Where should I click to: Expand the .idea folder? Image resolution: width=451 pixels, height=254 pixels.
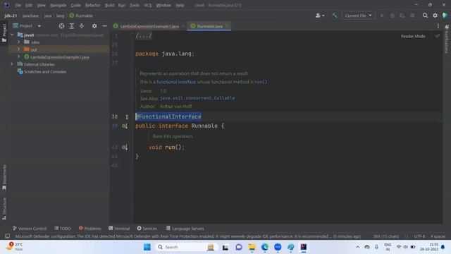(19, 42)
